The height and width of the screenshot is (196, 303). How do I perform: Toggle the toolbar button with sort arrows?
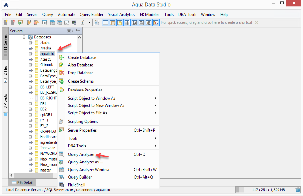(x=134, y=23)
